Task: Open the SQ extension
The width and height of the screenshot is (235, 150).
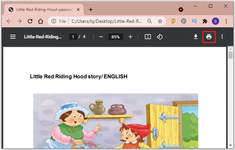Action: (173, 21)
